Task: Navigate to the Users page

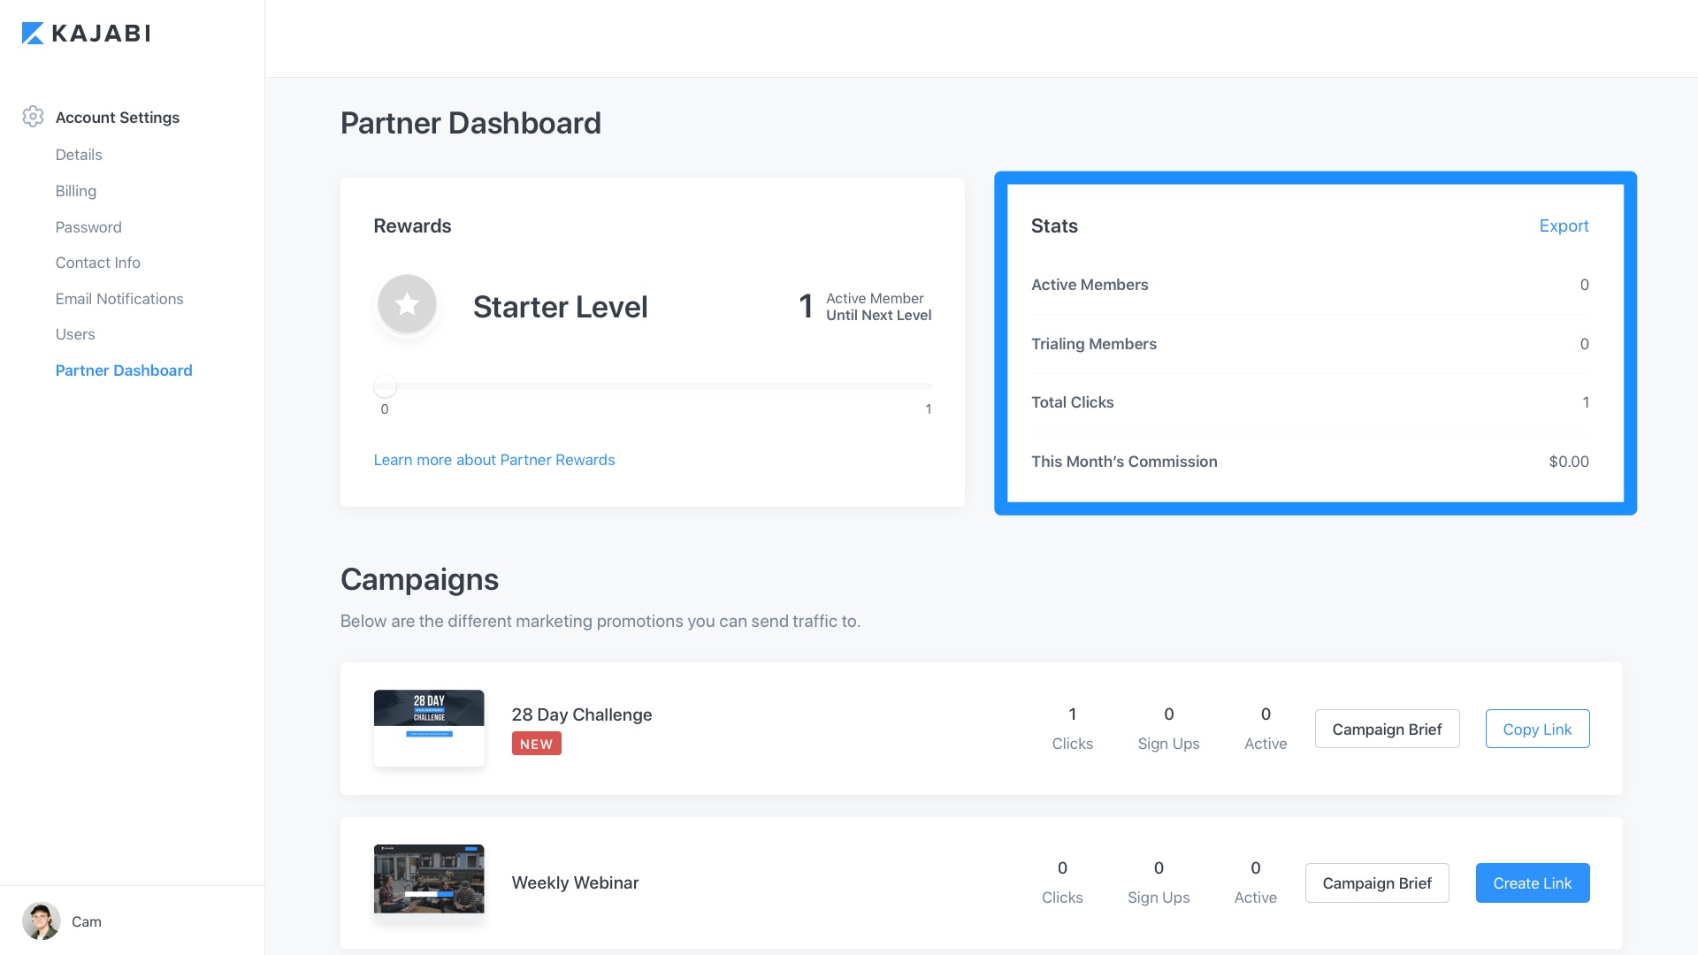Action: pyautogui.click(x=75, y=334)
